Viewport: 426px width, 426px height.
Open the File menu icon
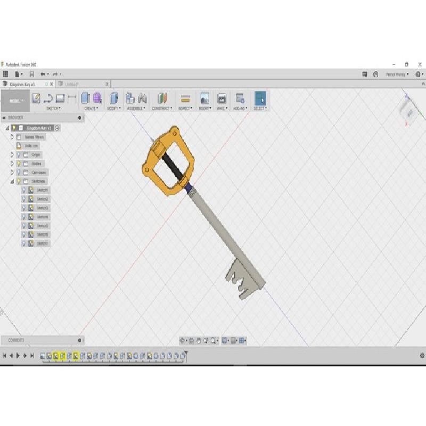[17, 74]
